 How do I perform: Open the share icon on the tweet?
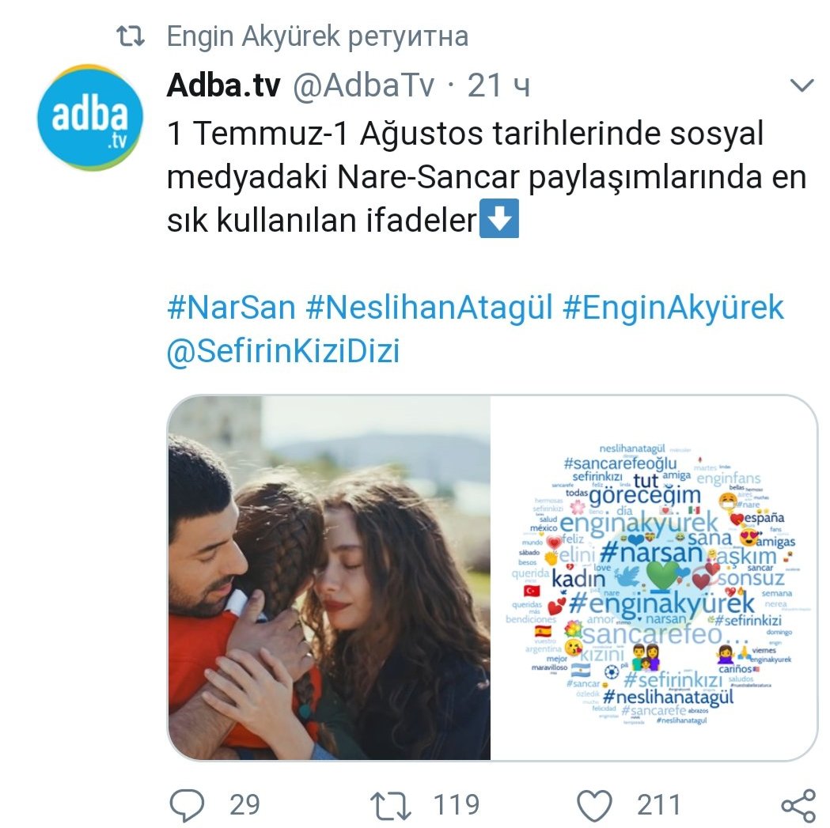click(x=798, y=805)
